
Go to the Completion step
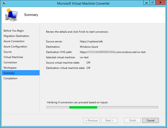[x=10, y=78]
